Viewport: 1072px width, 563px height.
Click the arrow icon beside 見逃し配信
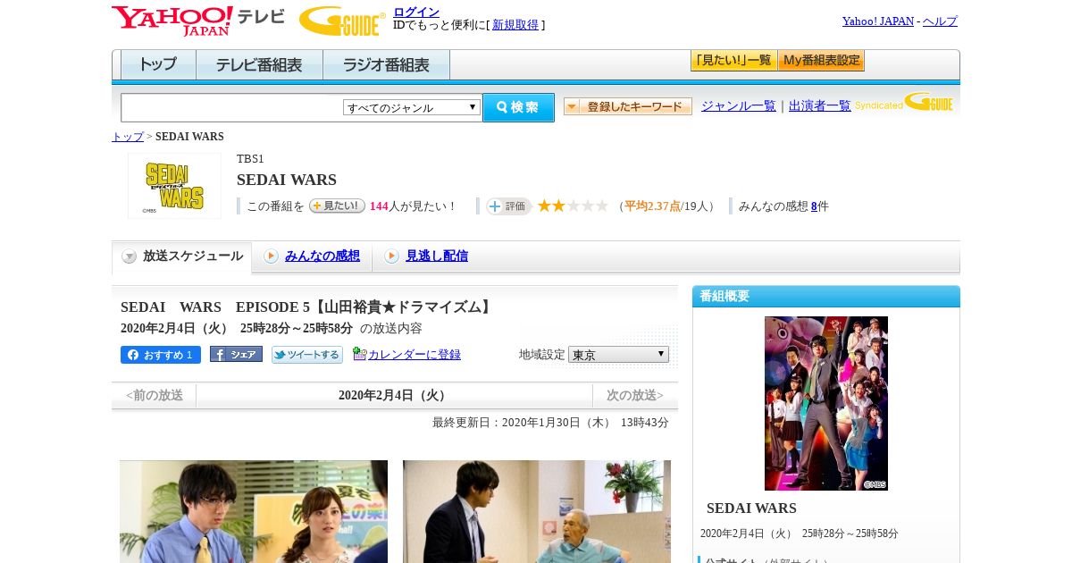391,256
